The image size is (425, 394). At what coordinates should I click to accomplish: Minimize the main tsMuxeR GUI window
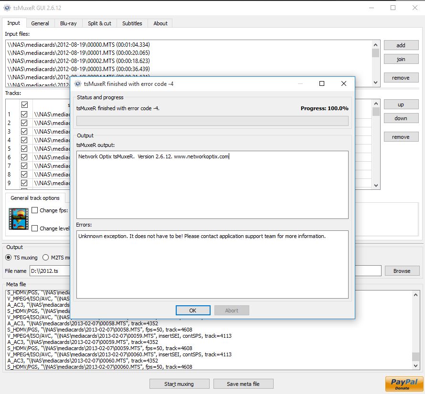tap(372, 8)
